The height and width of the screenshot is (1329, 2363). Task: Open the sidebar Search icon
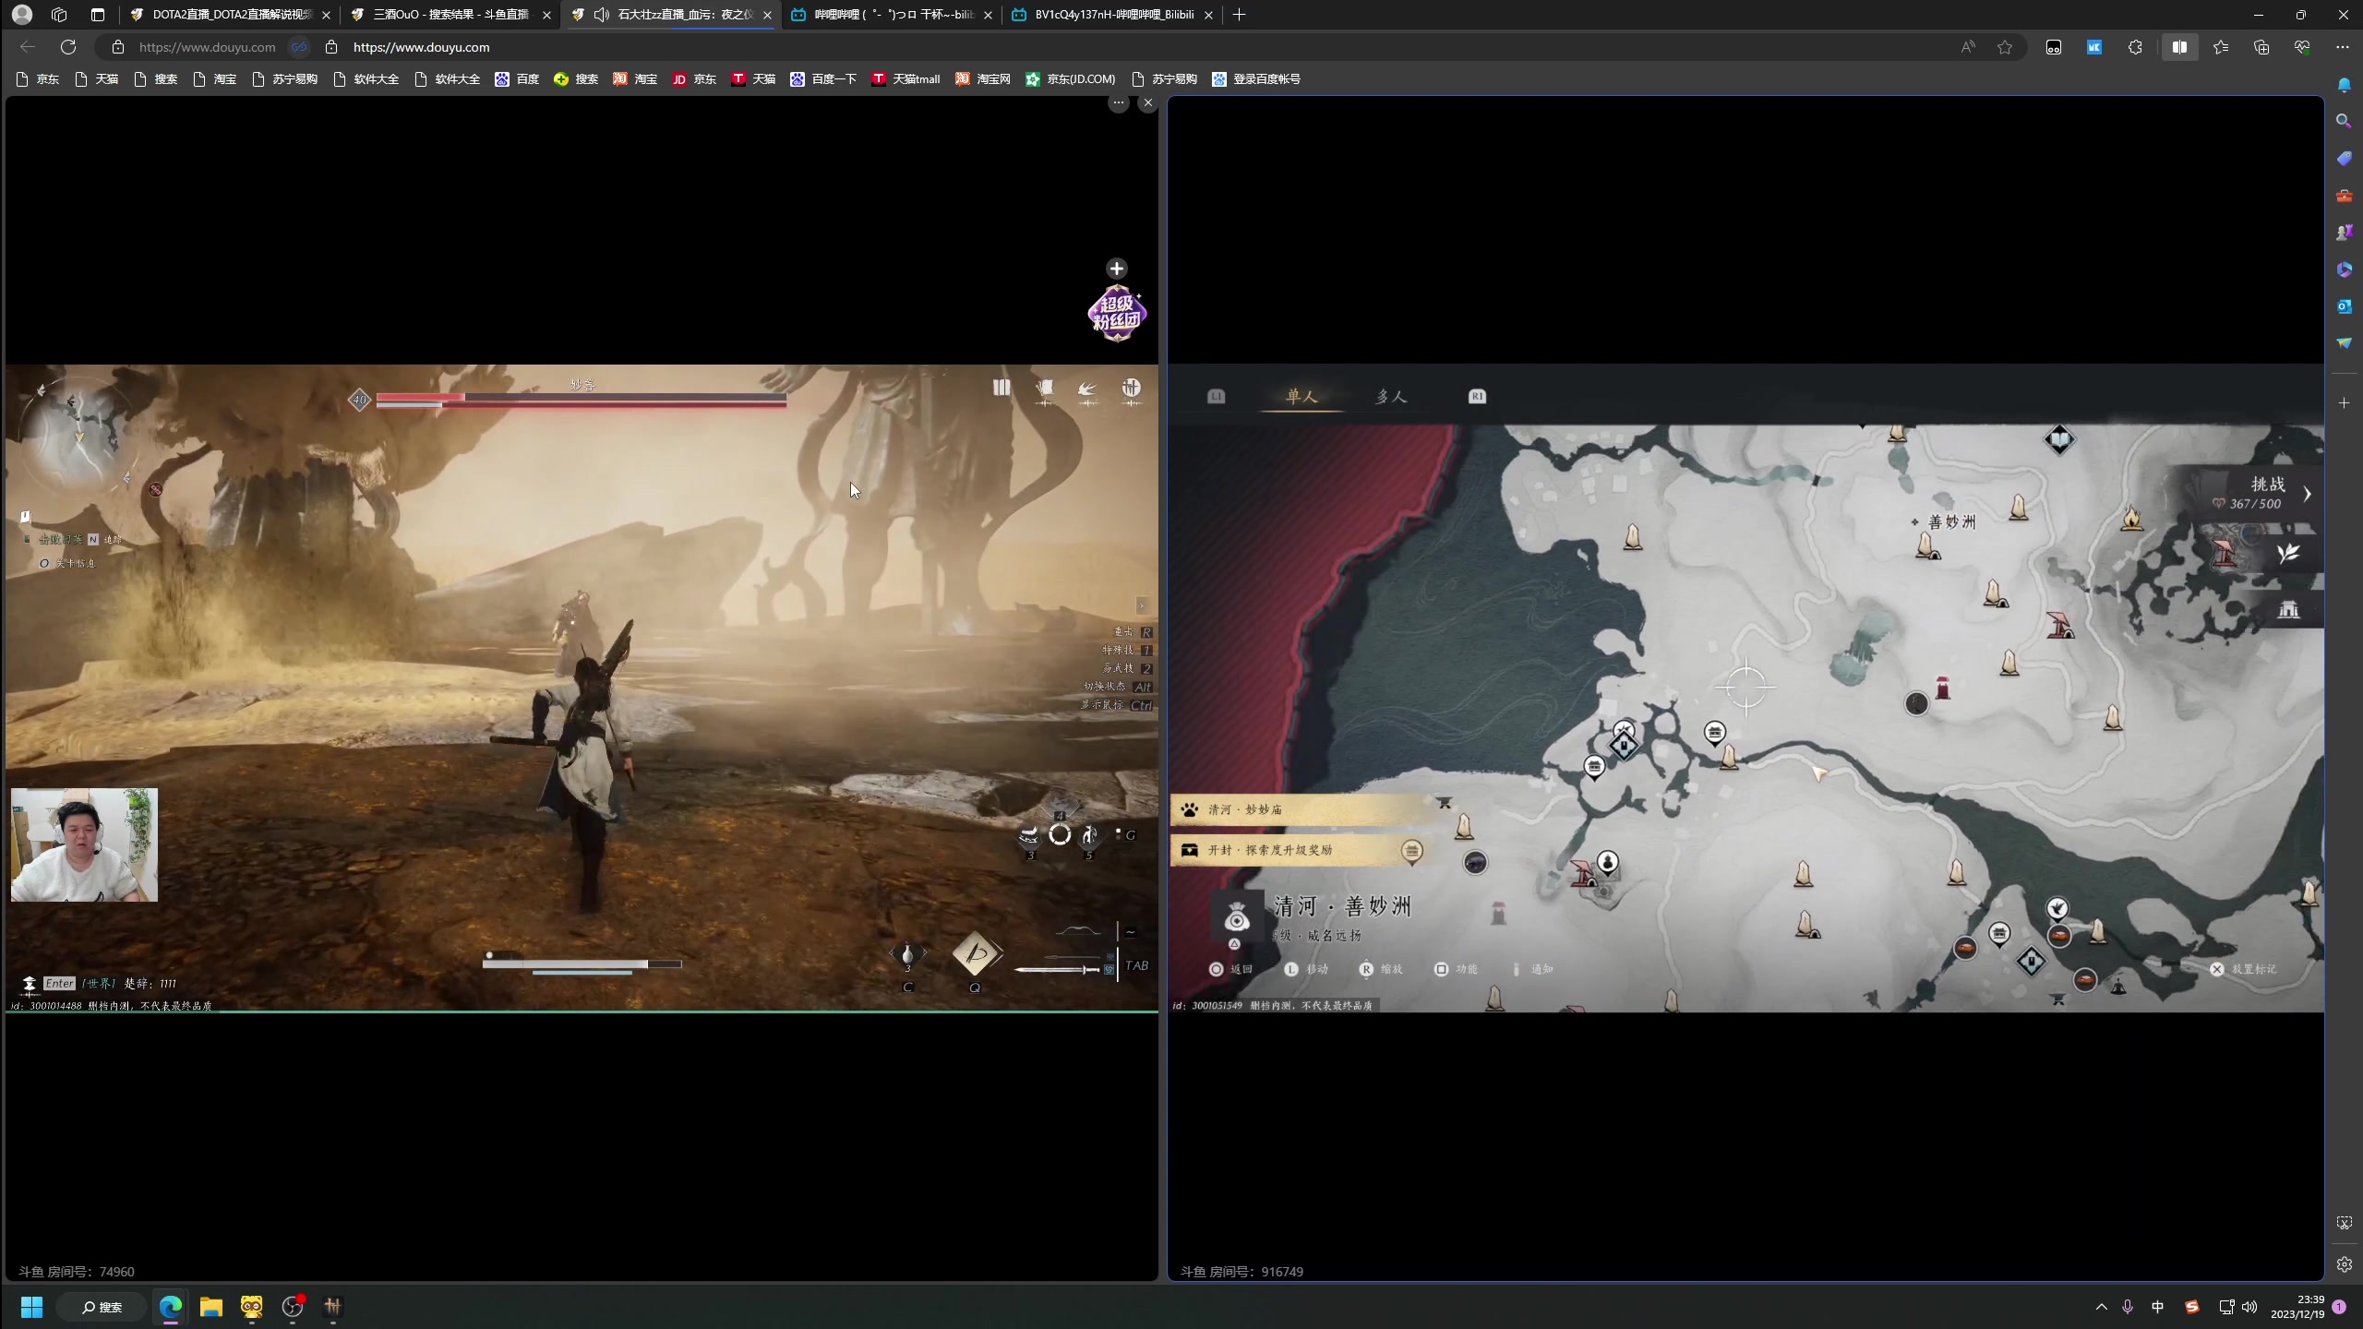click(x=2345, y=121)
